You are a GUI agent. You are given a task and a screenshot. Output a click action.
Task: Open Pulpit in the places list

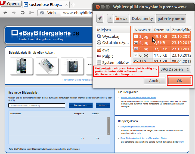click(x=113, y=56)
